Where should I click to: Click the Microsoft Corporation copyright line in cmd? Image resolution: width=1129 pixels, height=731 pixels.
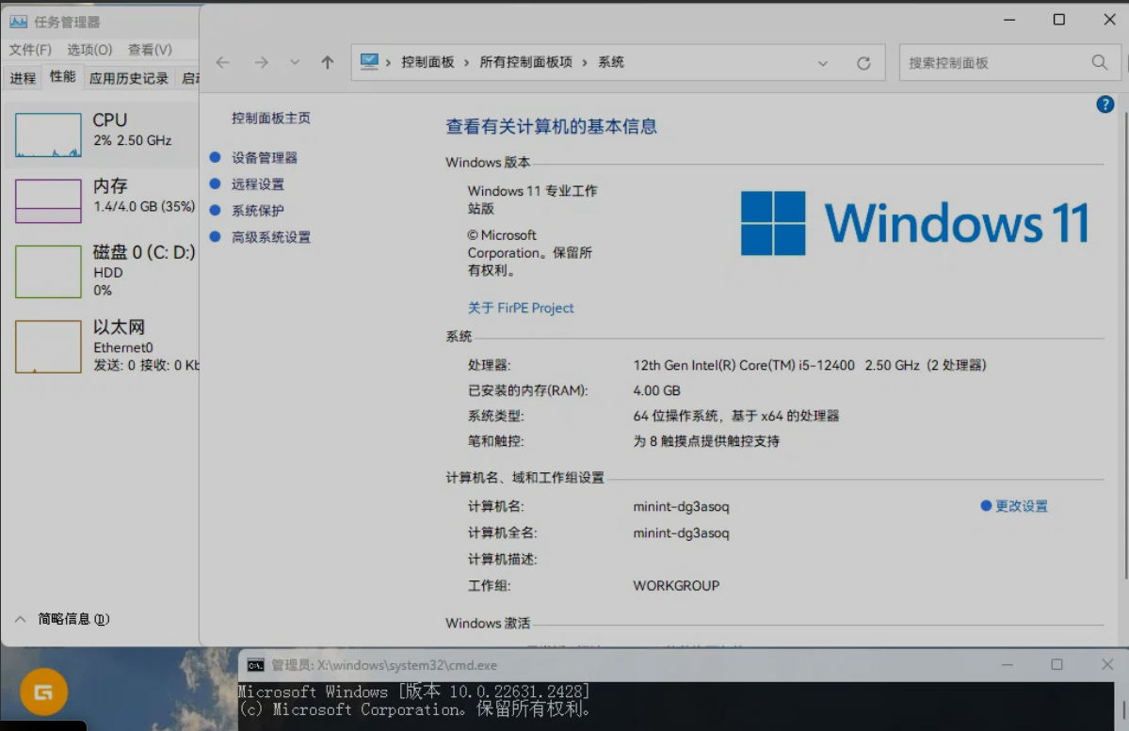pyautogui.click(x=414, y=709)
